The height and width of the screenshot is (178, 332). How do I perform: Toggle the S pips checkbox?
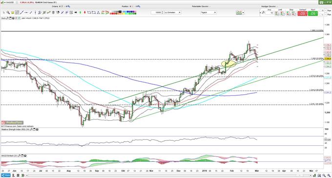click(x=320, y=11)
